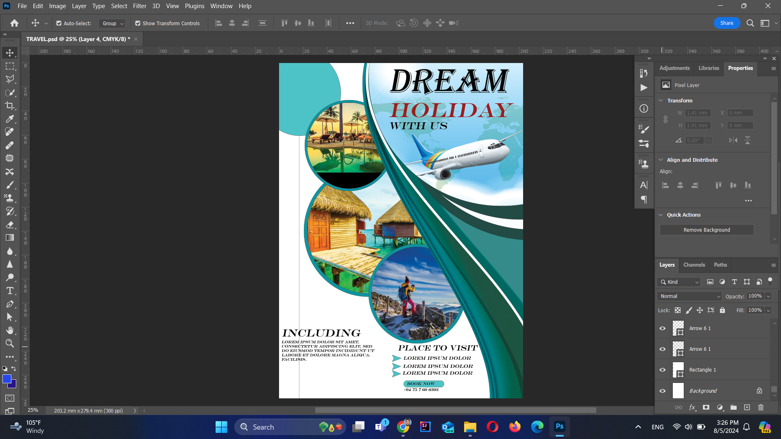The width and height of the screenshot is (781, 439).
Task: Select the Blur tool
Action: [10, 251]
